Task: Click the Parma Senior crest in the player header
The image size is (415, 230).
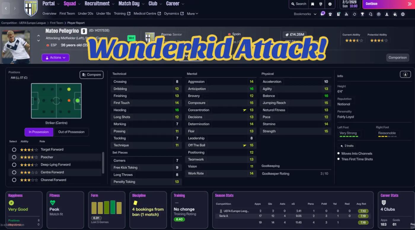Action: pyautogui.click(x=150, y=38)
